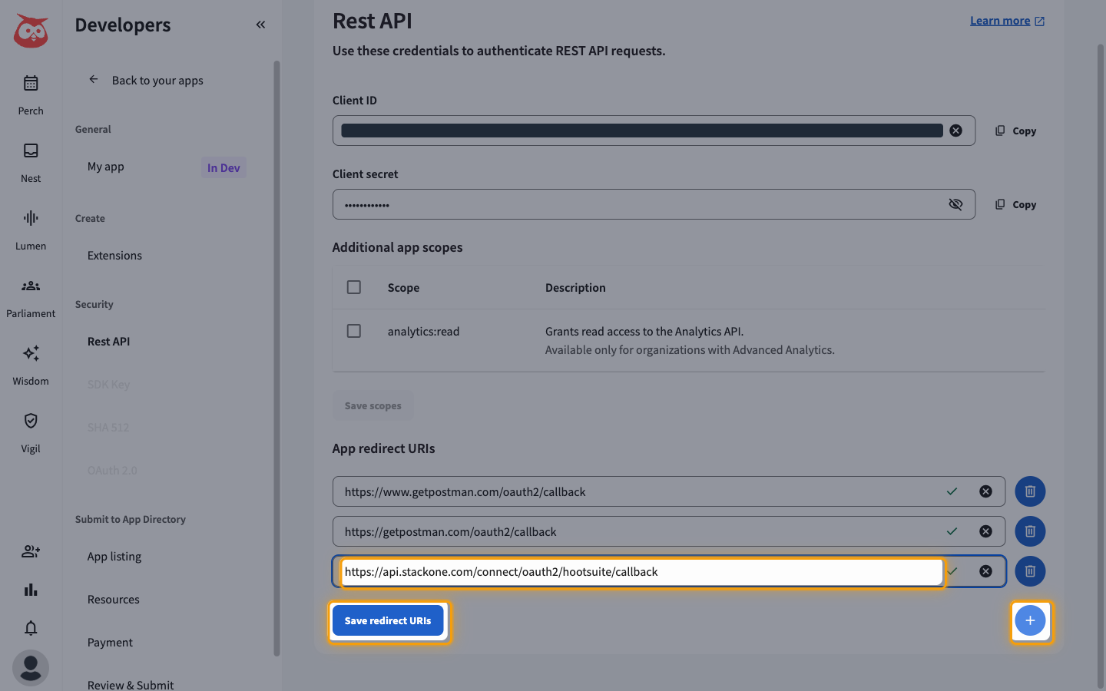This screenshot has width=1106, height=691.
Task: Clear the Client ID field
Action: click(955, 131)
